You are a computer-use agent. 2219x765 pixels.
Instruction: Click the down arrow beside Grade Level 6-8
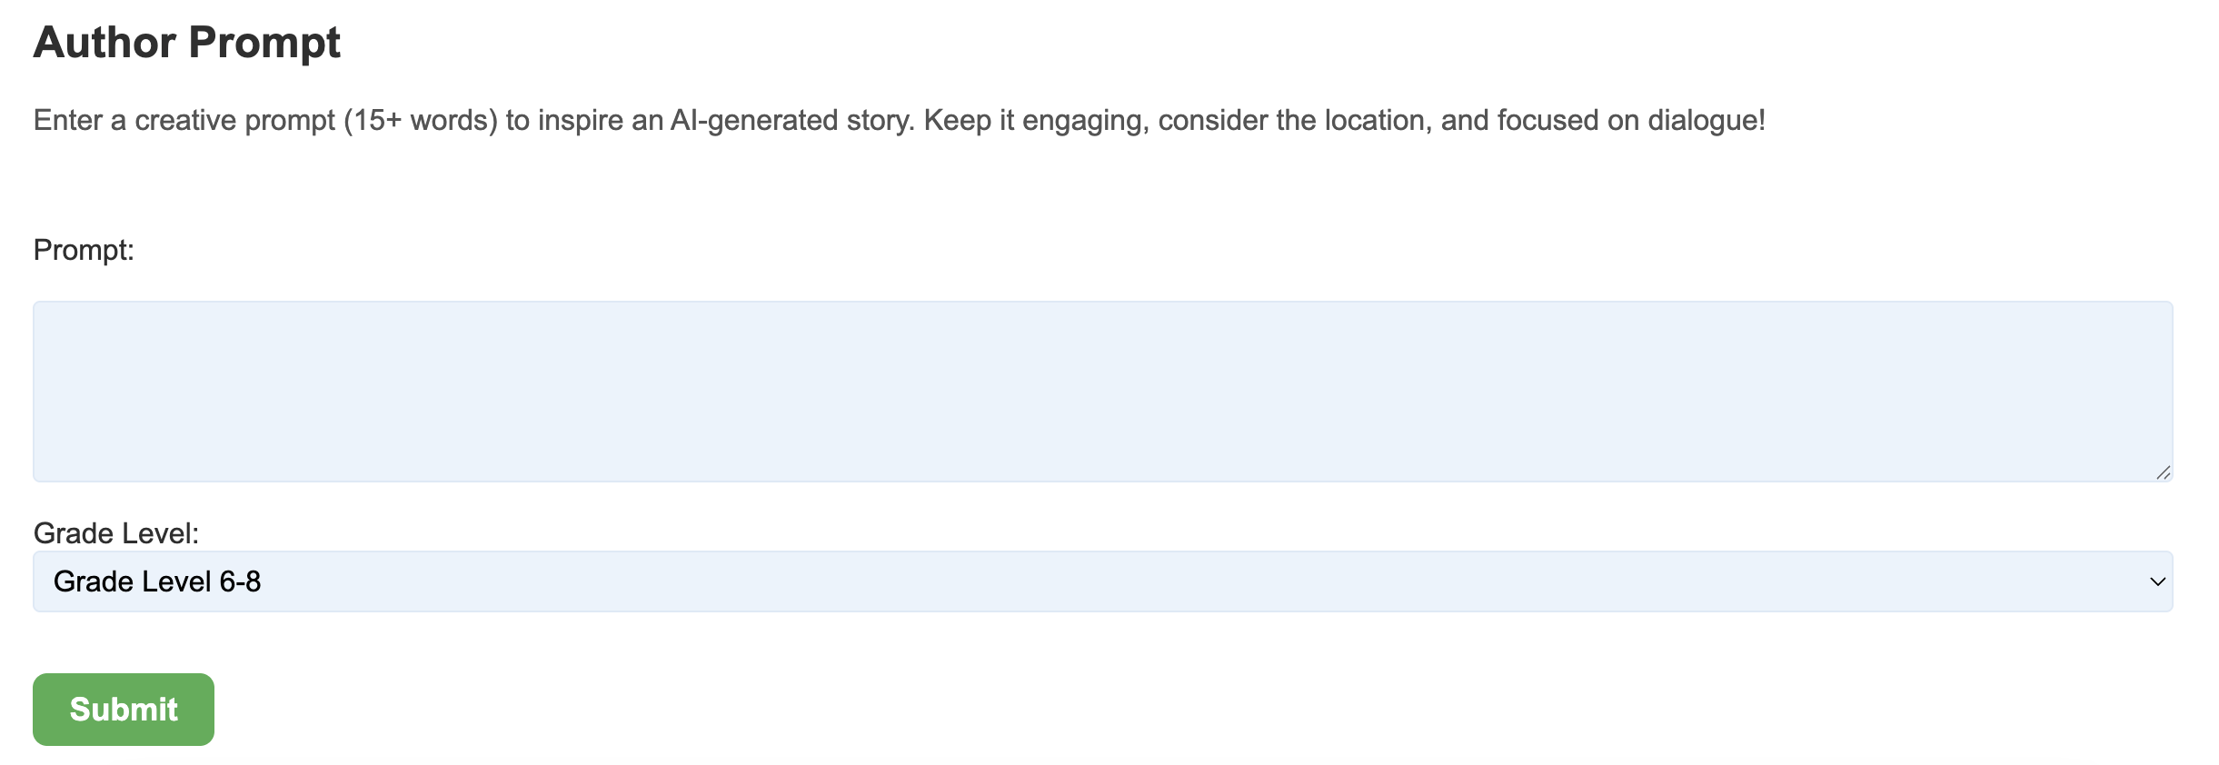[2157, 581]
